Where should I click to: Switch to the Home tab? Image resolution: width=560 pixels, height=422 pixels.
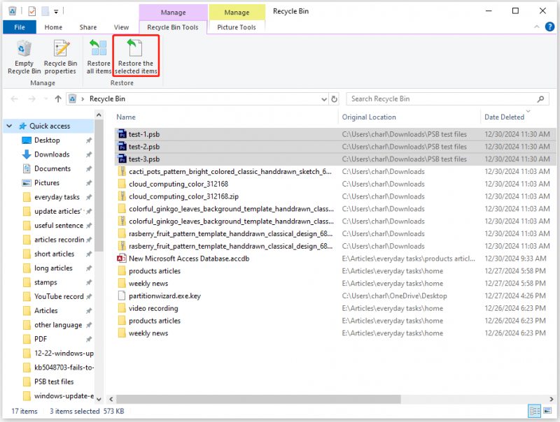click(53, 27)
